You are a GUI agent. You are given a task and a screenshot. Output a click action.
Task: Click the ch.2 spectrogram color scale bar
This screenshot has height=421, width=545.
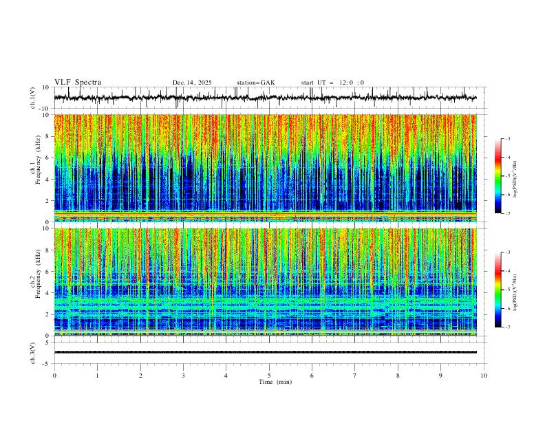point(498,290)
